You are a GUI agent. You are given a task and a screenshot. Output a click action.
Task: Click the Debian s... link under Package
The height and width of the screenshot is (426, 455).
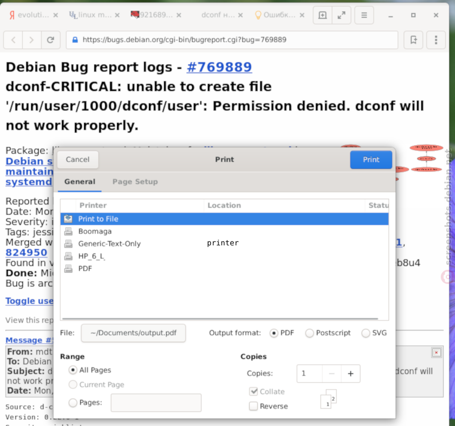[30, 161]
